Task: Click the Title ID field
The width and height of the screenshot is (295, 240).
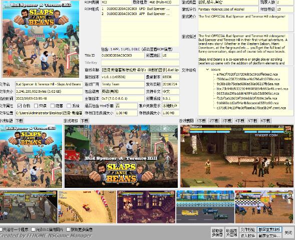Action: (123, 55)
